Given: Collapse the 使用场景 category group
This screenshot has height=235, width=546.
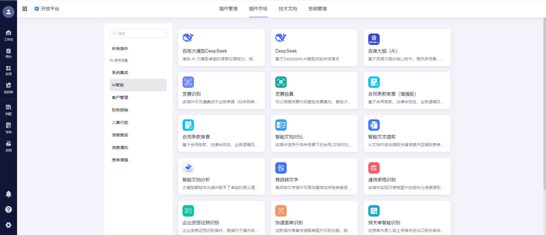Looking at the screenshot, I should (119, 61).
